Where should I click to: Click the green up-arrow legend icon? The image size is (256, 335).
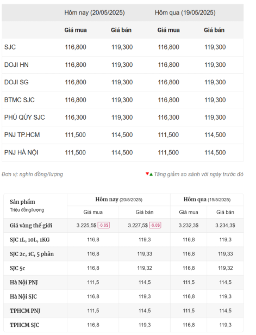point(151,175)
